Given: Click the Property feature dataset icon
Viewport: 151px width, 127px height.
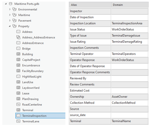Looking at the screenshot, I should tap(15, 26).
